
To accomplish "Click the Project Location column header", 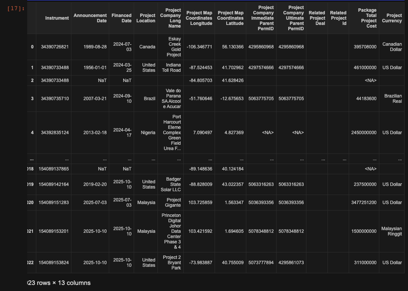I will pyautogui.click(x=146, y=18).
